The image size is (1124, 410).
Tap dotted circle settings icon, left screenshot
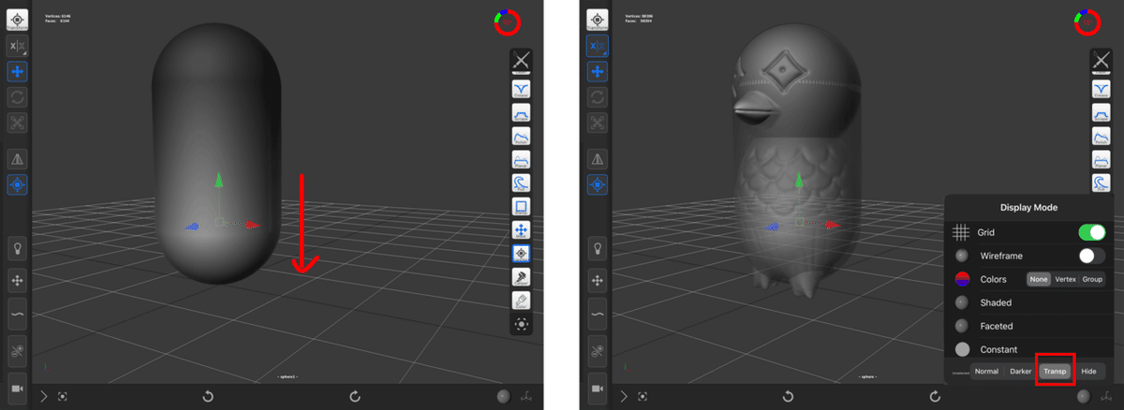[522, 324]
